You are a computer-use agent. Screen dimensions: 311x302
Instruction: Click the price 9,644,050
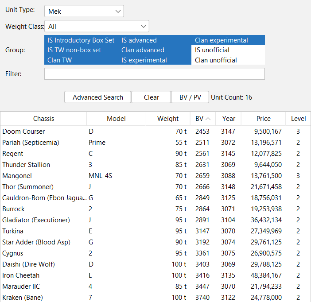[268, 165]
